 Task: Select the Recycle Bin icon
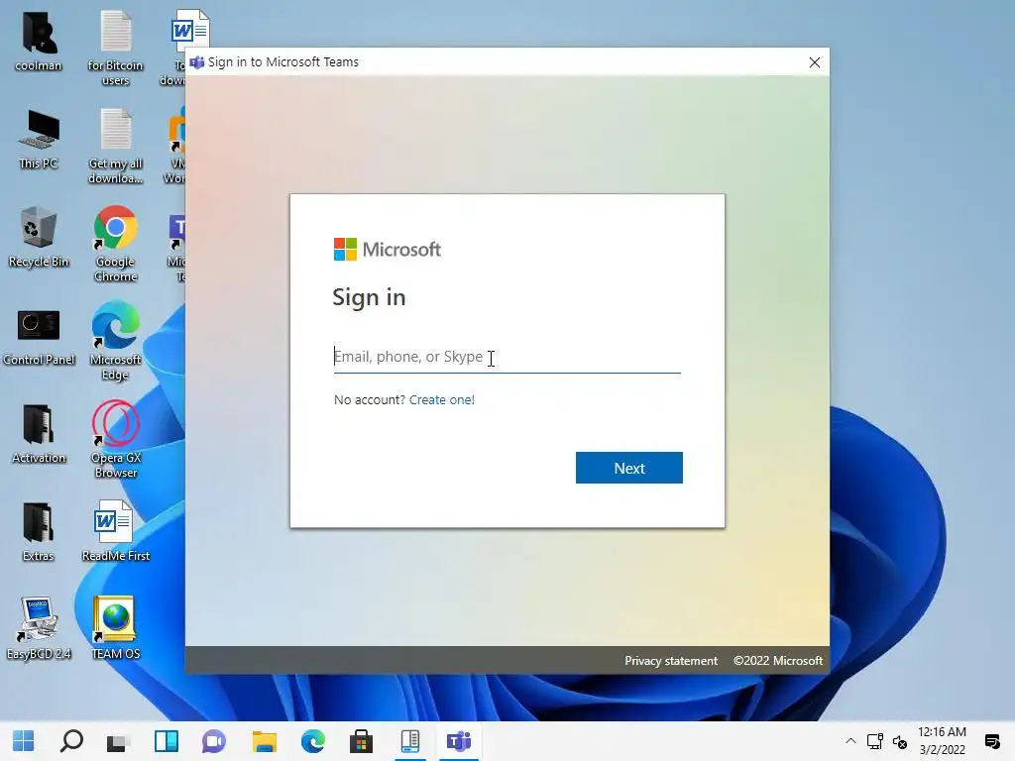click(x=39, y=238)
